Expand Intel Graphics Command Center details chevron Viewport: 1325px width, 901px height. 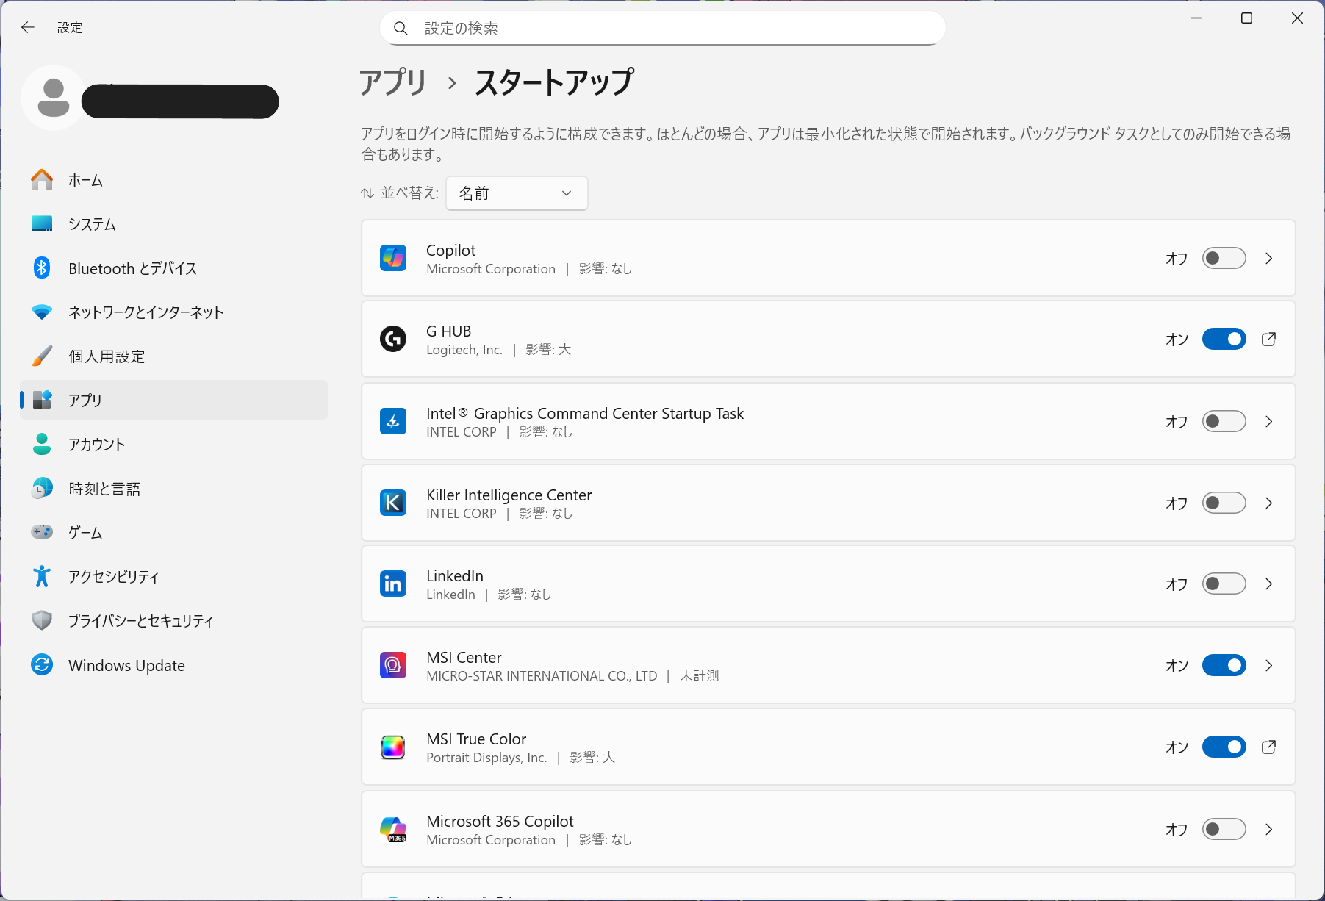1268,421
